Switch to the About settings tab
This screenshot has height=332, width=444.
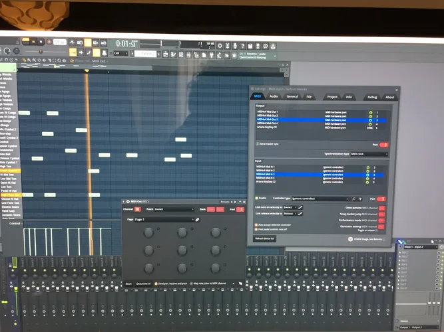pyautogui.click(x=389, y=97)
